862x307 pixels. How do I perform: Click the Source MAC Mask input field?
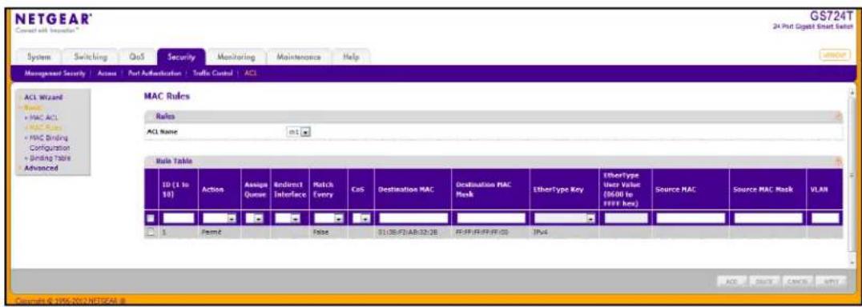point(768,218)
